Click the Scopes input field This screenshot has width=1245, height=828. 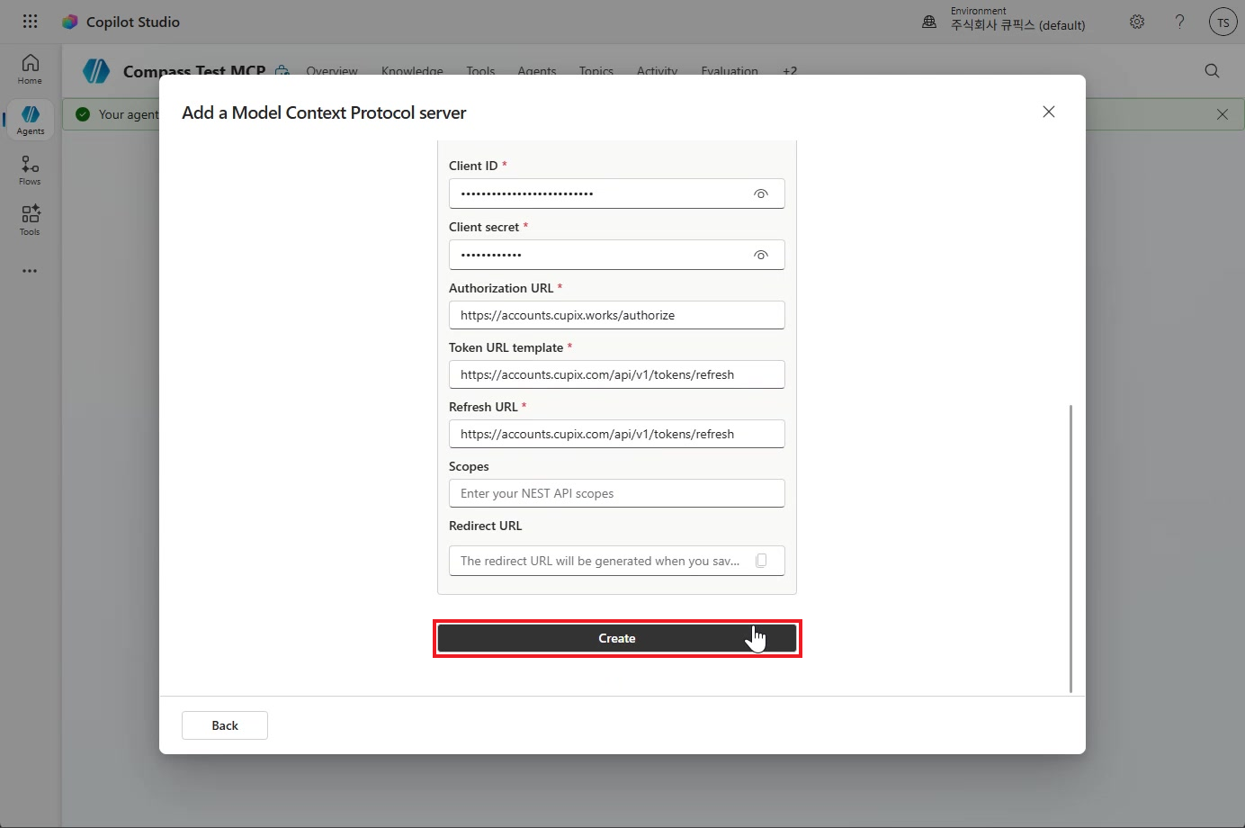[x=616, y=493]
